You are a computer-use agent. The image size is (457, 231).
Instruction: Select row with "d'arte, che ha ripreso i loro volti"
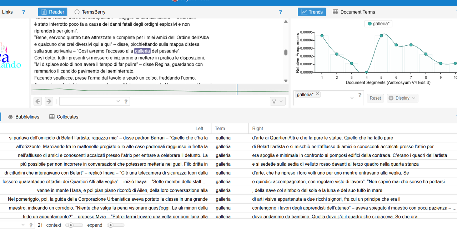click(x=228, y=173)
